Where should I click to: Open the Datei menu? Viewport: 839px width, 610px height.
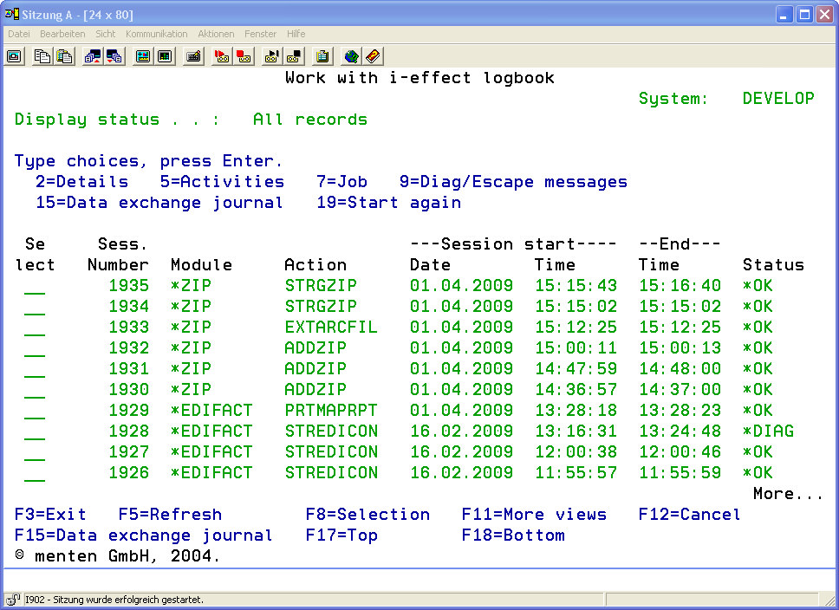click(x=18, y=34)
